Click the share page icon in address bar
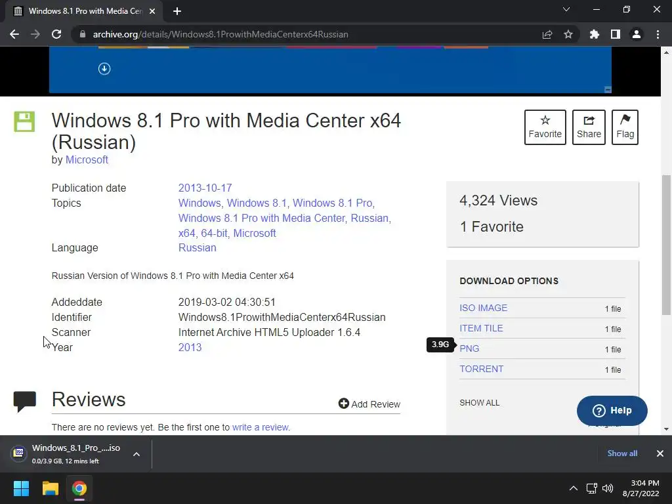The image size is (672, 504). (x=547, y=34)
